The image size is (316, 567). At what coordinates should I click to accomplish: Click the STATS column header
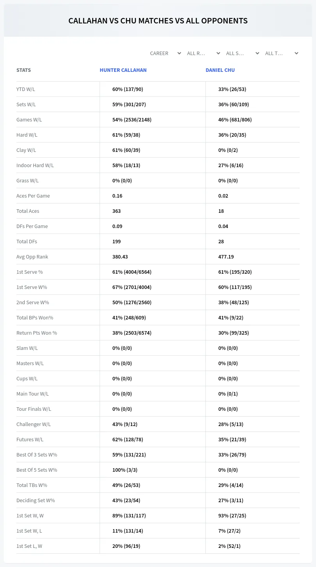pos(23,70)
